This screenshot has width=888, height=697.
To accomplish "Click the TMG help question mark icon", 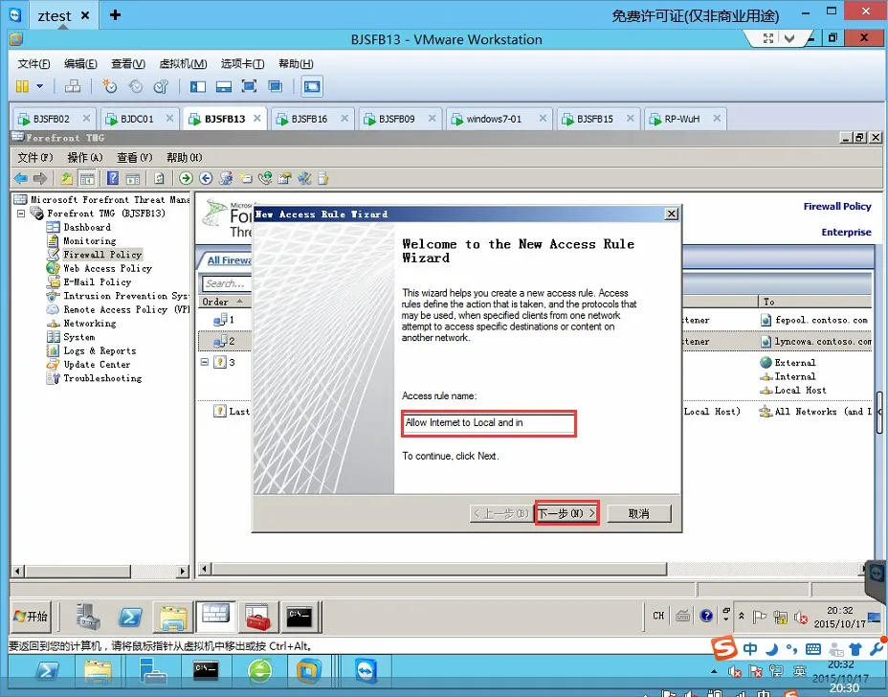I will click(x=113, y=178).
